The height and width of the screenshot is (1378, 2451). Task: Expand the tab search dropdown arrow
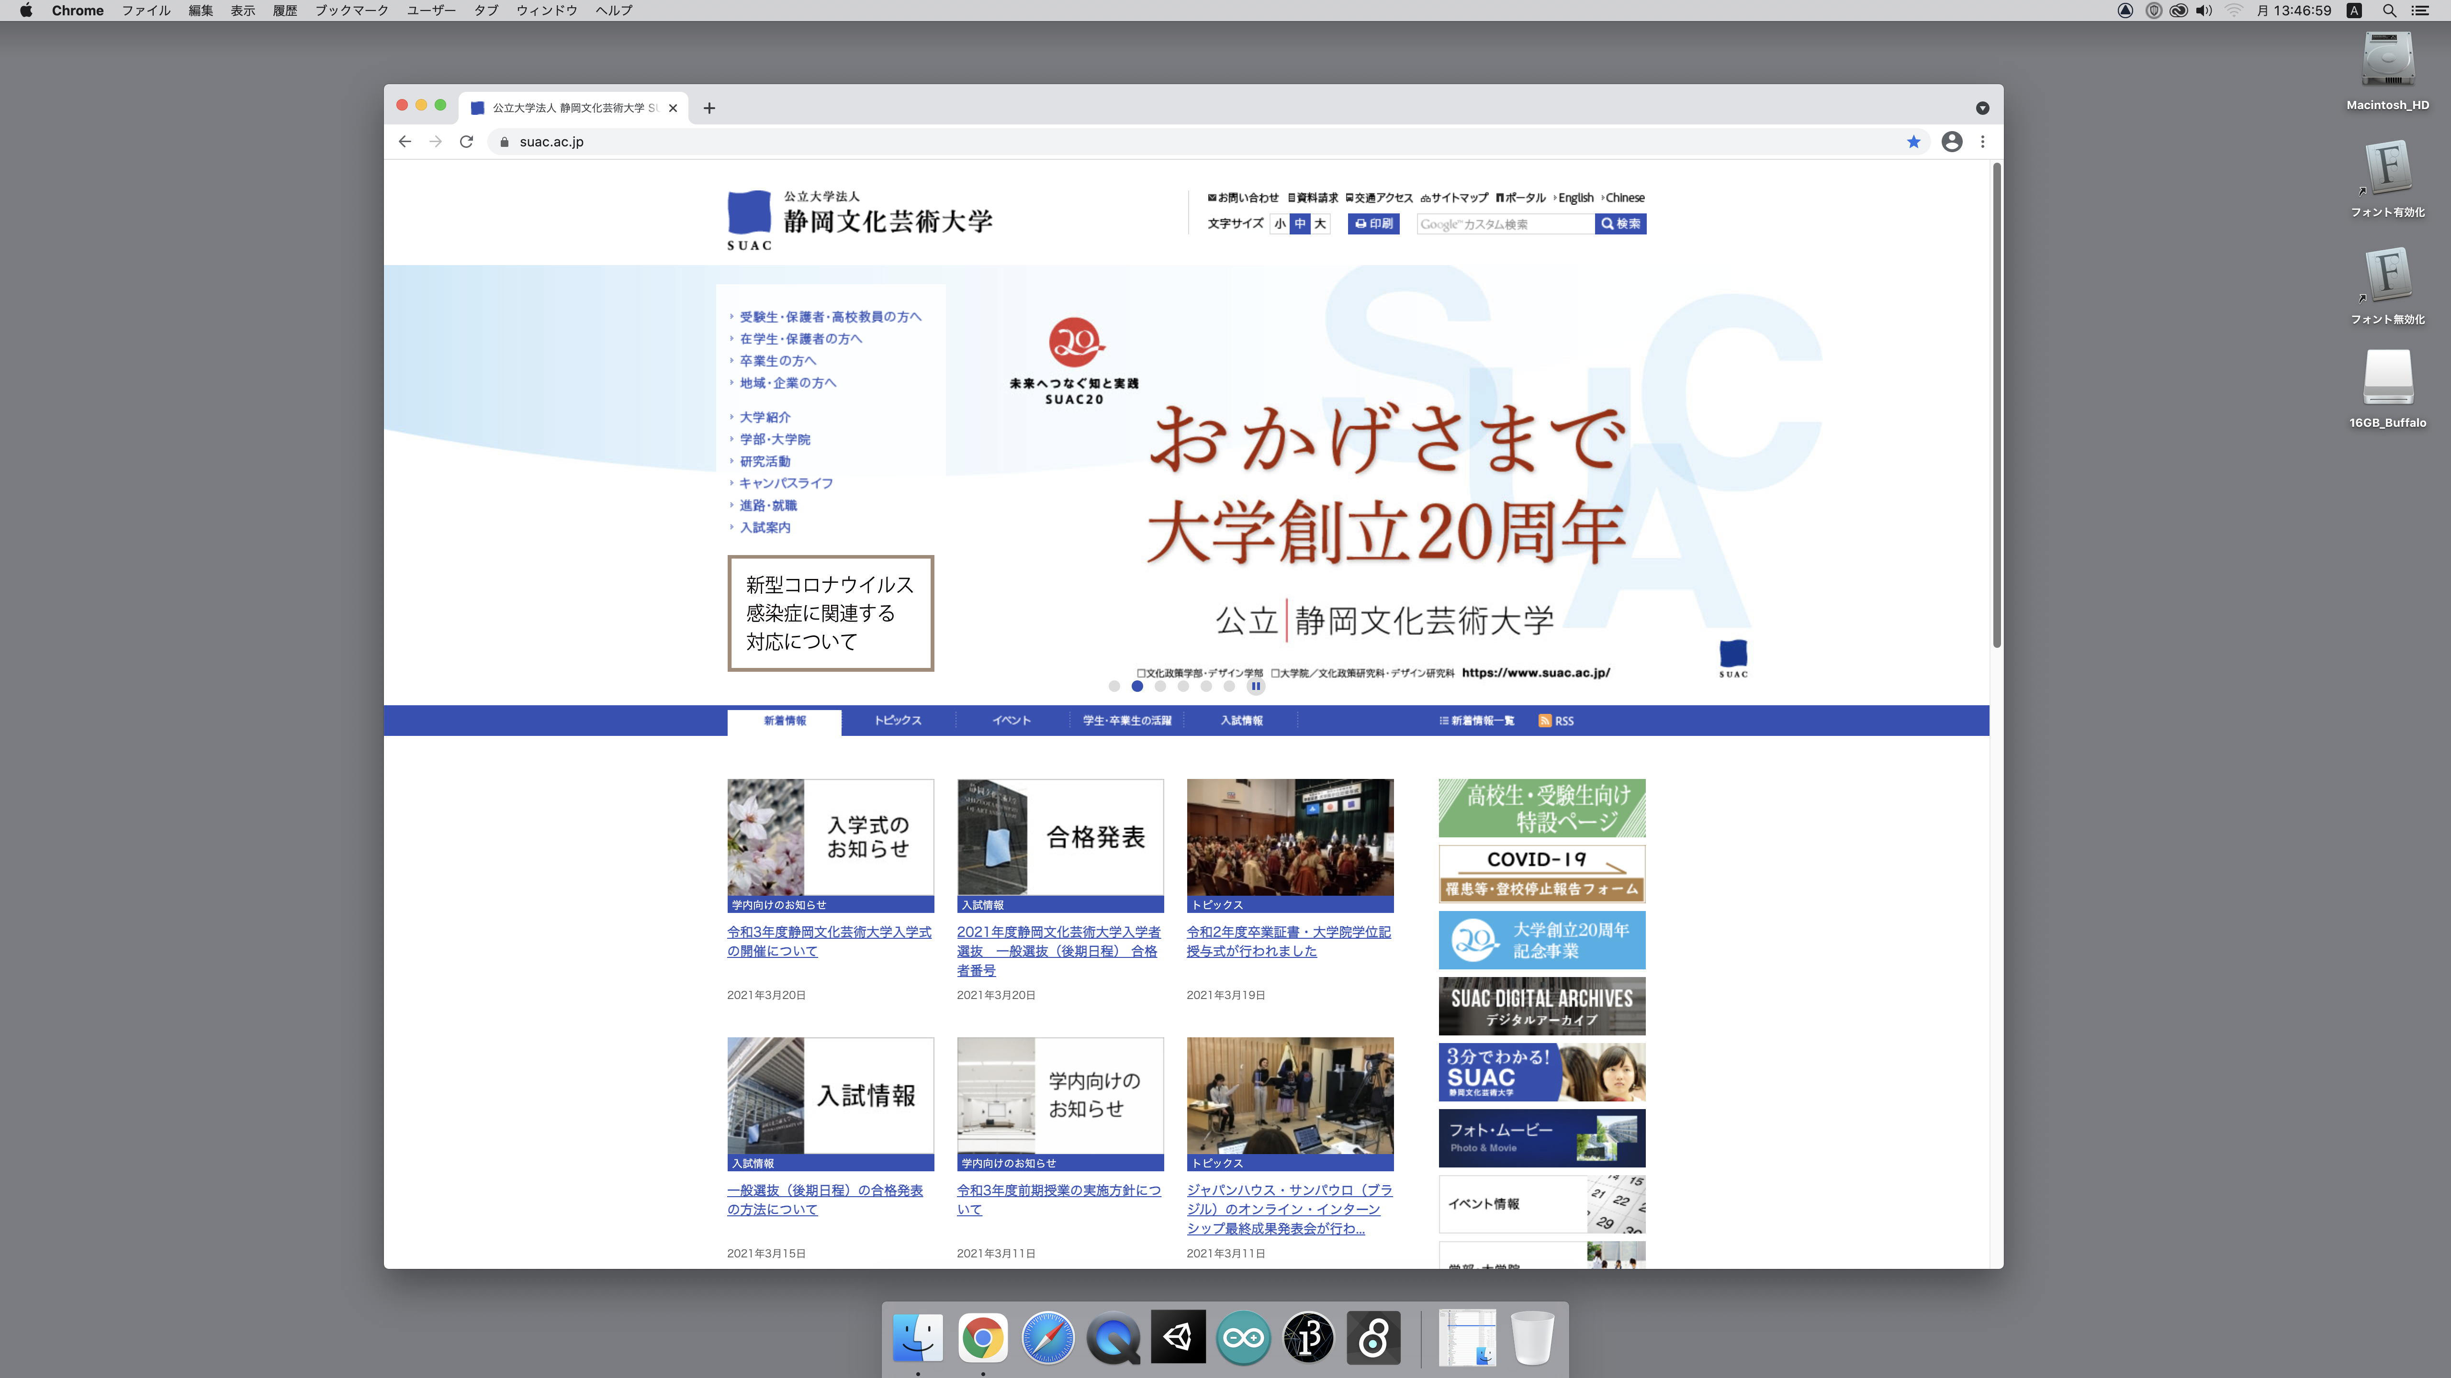(x=1983, y=109)
